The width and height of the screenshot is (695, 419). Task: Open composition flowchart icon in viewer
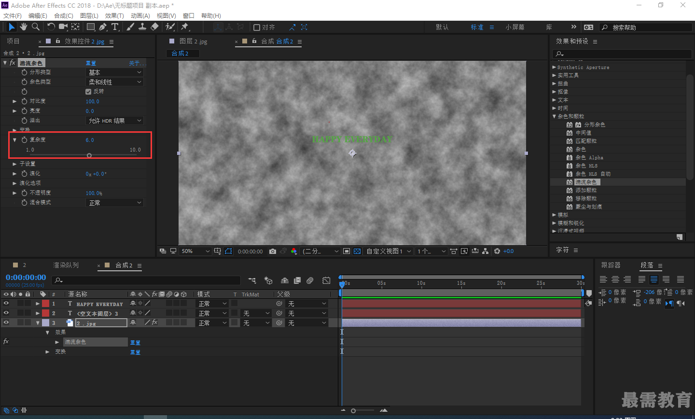485,251
